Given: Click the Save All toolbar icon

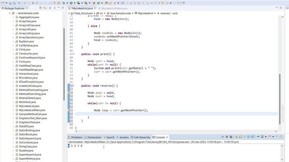Looking at the screenshot, I should pyautogui.click(x=14, y=3).
